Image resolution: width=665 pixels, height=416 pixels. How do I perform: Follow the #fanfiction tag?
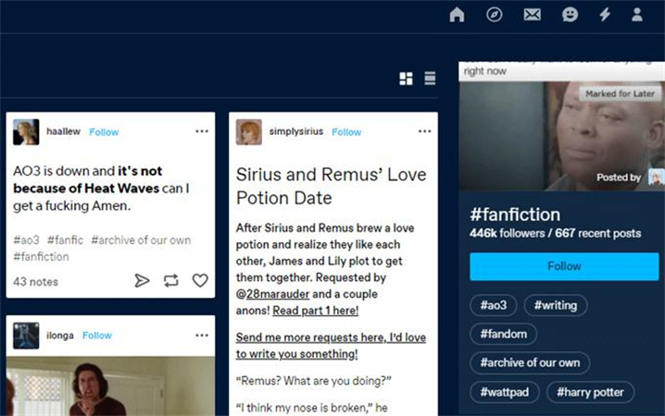coord(563,266)
